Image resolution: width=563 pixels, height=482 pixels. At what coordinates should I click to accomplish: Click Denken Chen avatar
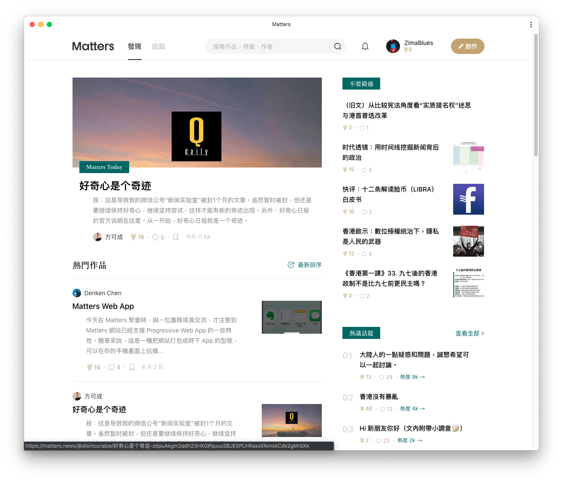coord(77,293)
